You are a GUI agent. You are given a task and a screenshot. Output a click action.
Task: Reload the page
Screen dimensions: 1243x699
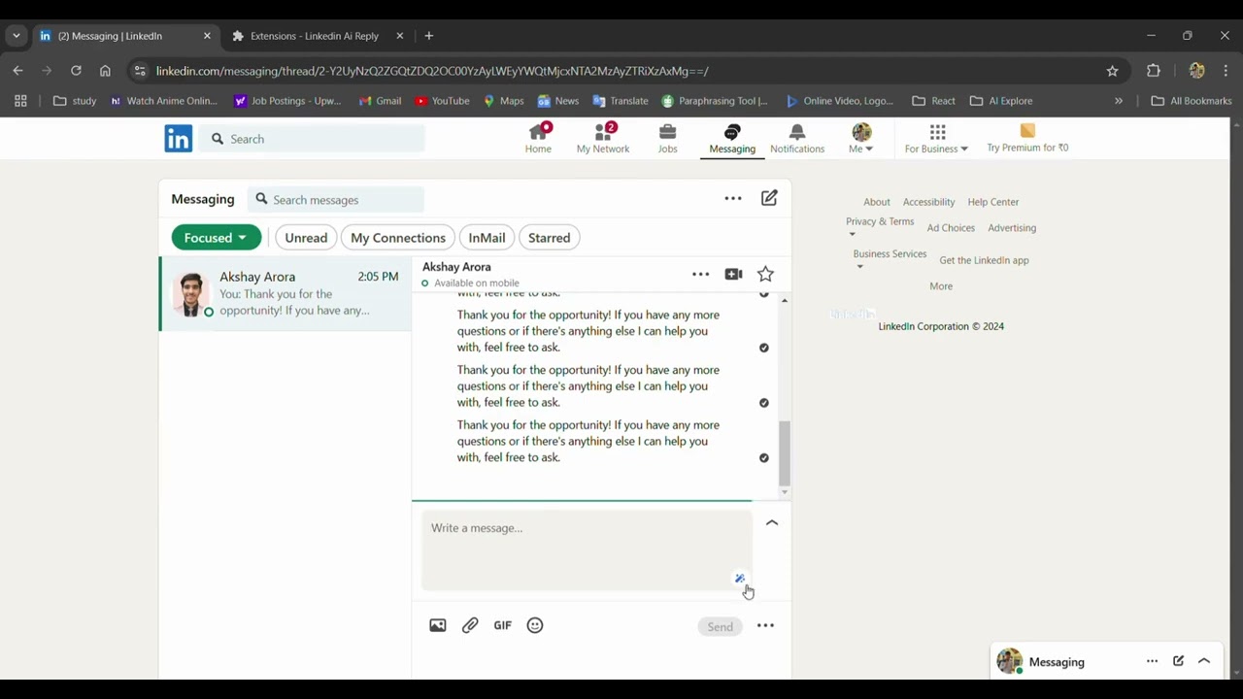[x=76, y=71]
